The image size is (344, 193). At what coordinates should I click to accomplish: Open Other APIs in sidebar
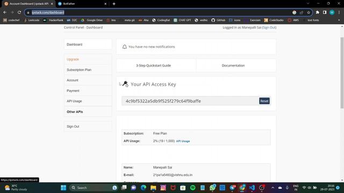[x=88, y=112]
